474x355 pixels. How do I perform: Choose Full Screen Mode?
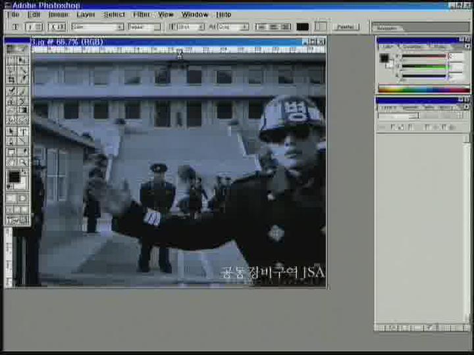point(24,209)
